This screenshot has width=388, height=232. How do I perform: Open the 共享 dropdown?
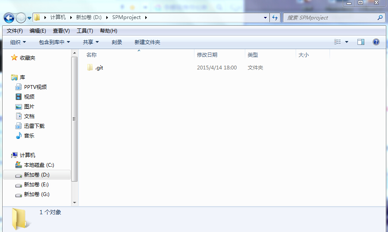tap(91, 42)
